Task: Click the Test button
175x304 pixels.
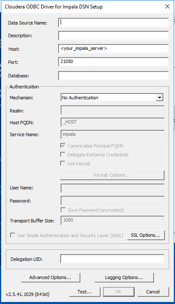Action: [x=85, y=292]
